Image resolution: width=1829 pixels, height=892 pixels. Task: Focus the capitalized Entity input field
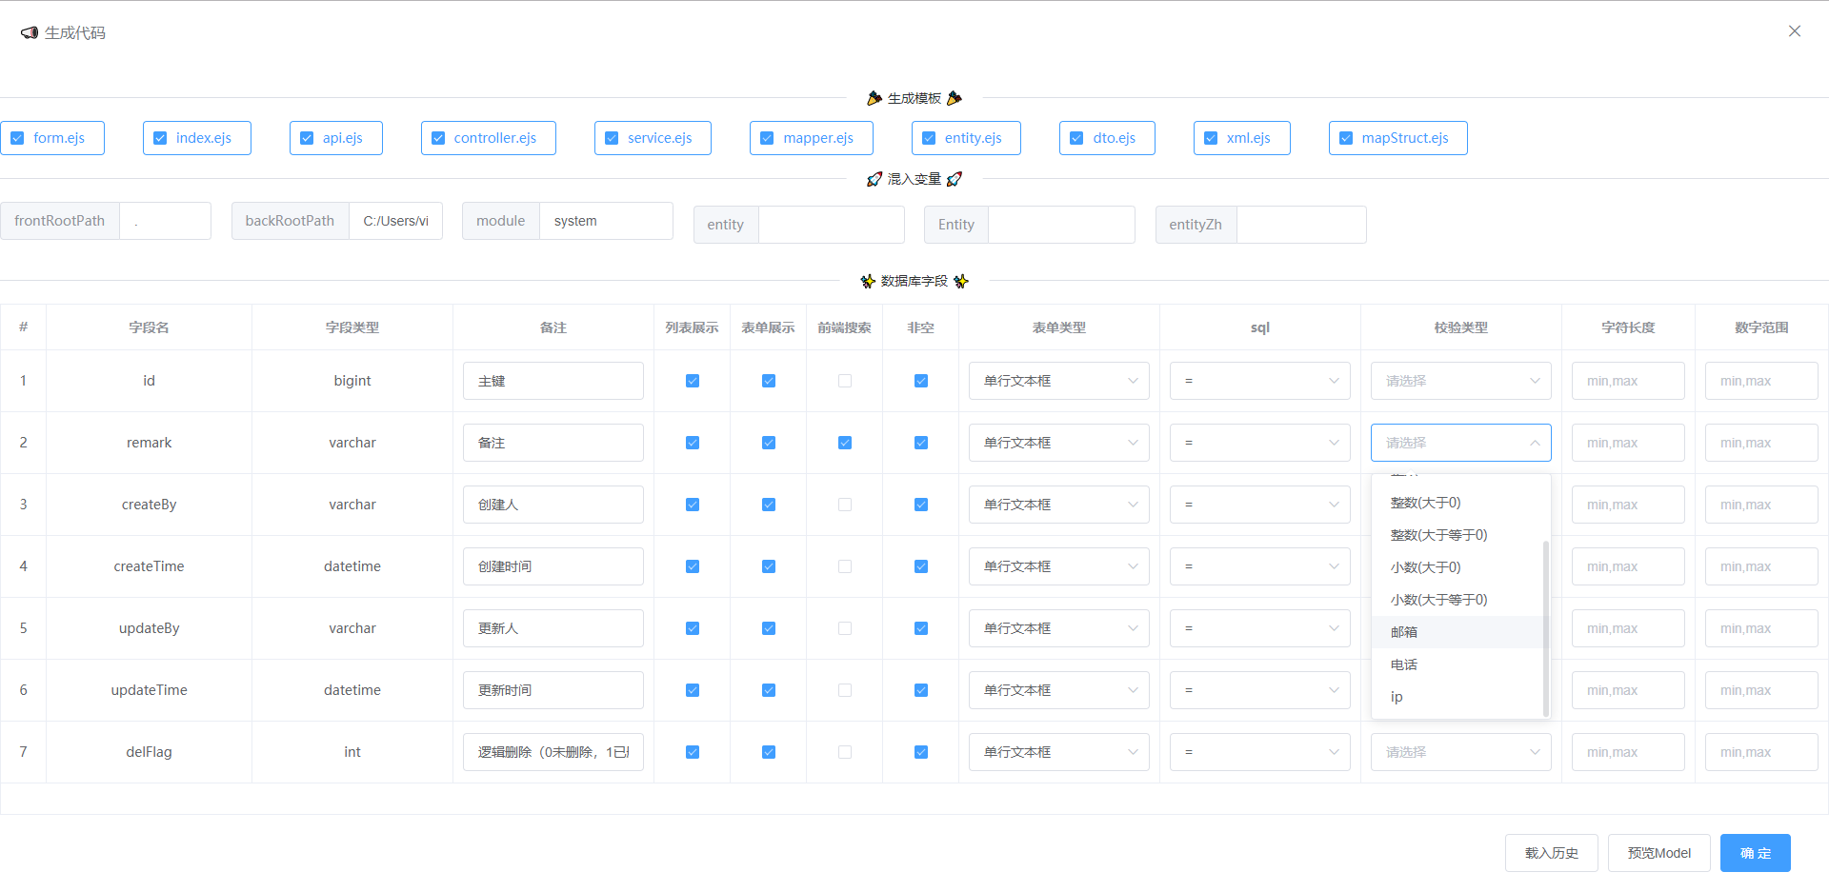(1061, 225)
